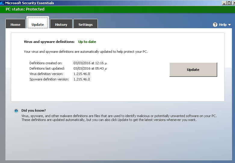Click the Microsoft Security Essentials title bar icon
The width and height of the screenshot is (235, 163).
click(2, 3)
